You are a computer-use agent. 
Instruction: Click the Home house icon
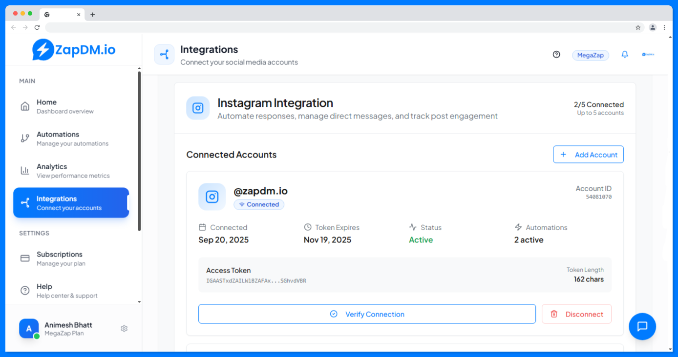[x=25, y=106]
